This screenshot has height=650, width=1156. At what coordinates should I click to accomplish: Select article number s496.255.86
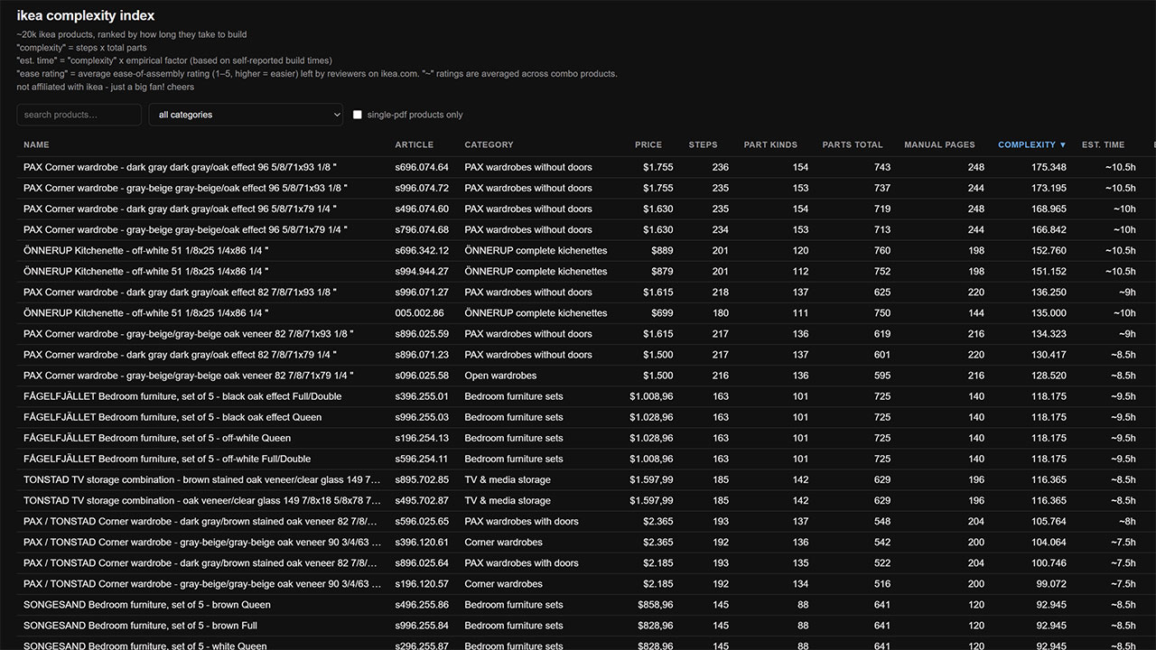click(422, 603)
